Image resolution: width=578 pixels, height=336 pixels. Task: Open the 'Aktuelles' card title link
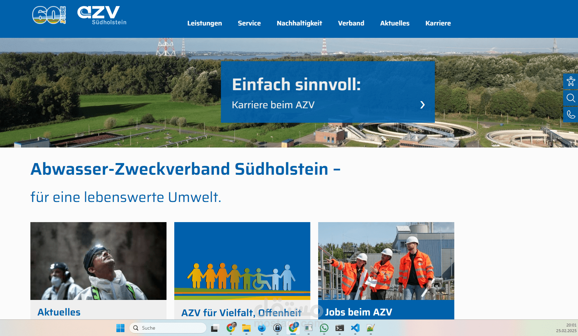(x=59, y=312)
